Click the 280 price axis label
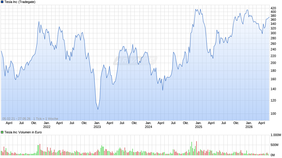The width and height of the screenshot is (282, 158). 273,38
